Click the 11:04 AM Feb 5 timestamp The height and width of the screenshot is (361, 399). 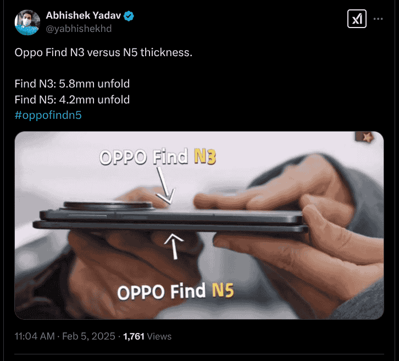[x=65, y=336]
